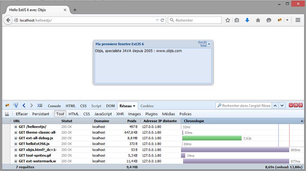Open the Firefox hamburger menu

[298, 20]
